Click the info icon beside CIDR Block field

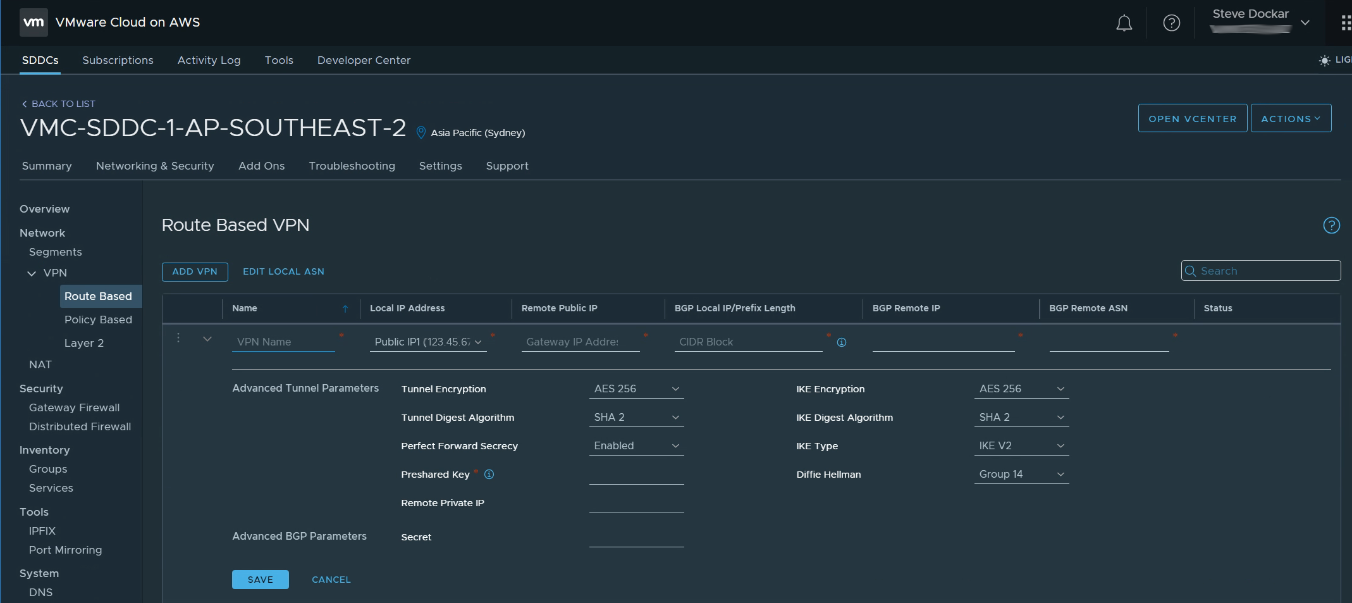point(842,342)
